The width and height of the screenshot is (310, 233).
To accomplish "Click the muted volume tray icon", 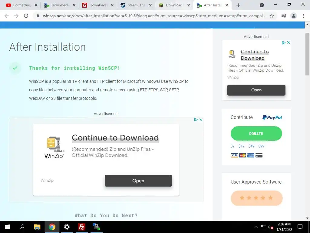I will coord(271,227).
